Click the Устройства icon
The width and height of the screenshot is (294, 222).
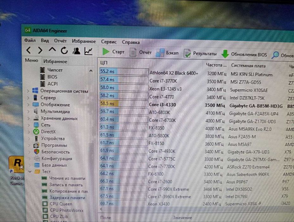(x=36, y=138)
